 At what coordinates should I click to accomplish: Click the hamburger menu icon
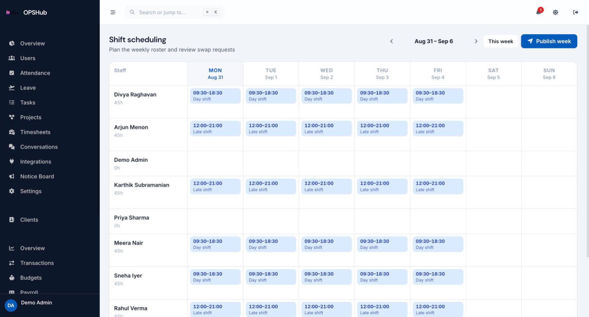click(x=113, y=12)
